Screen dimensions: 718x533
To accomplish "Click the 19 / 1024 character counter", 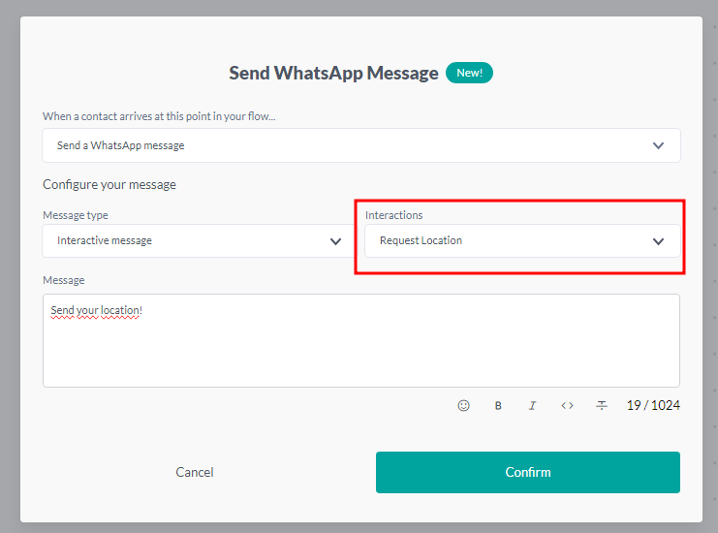I will (653, 405).
